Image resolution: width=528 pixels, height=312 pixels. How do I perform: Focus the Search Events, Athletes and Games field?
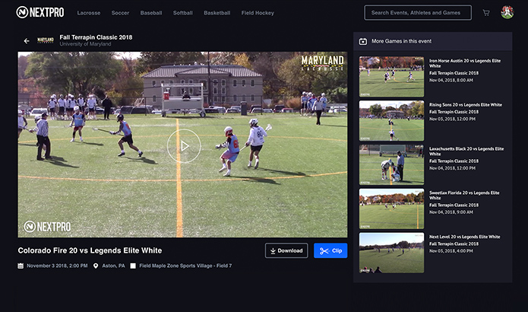click(418, 12)
